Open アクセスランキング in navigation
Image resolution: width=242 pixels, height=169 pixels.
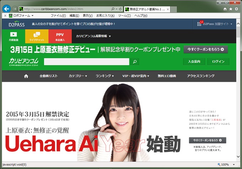click(201, 76)
